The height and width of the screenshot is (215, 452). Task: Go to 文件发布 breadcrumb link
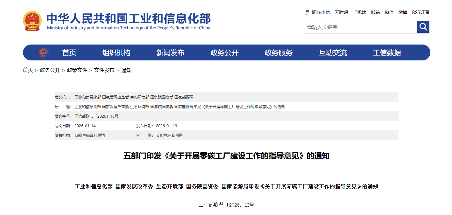point(104,70)
